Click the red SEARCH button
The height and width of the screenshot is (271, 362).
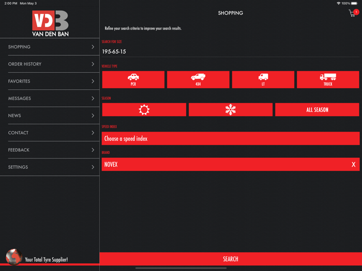point(231,259)
